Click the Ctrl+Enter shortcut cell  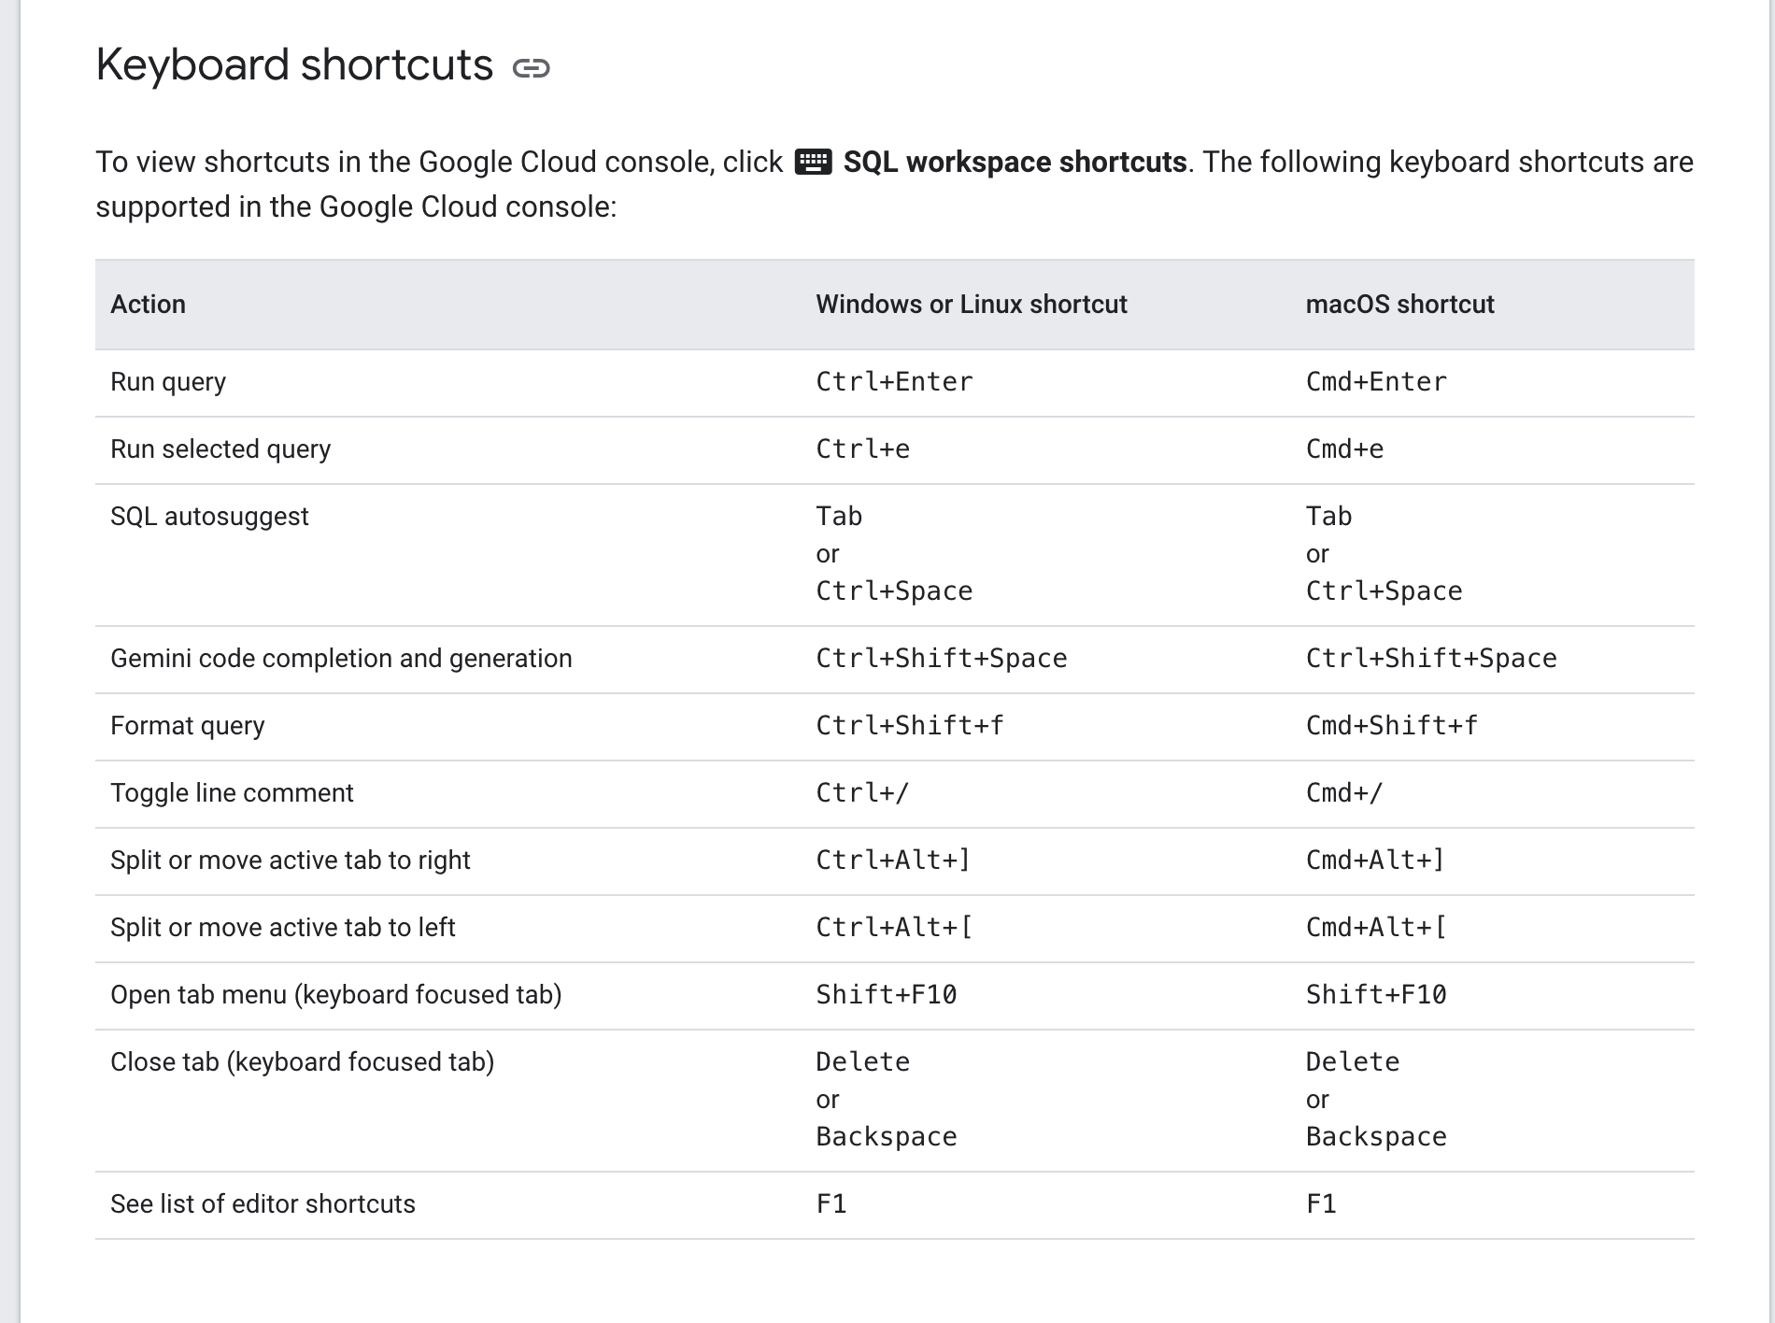[894, 381]
